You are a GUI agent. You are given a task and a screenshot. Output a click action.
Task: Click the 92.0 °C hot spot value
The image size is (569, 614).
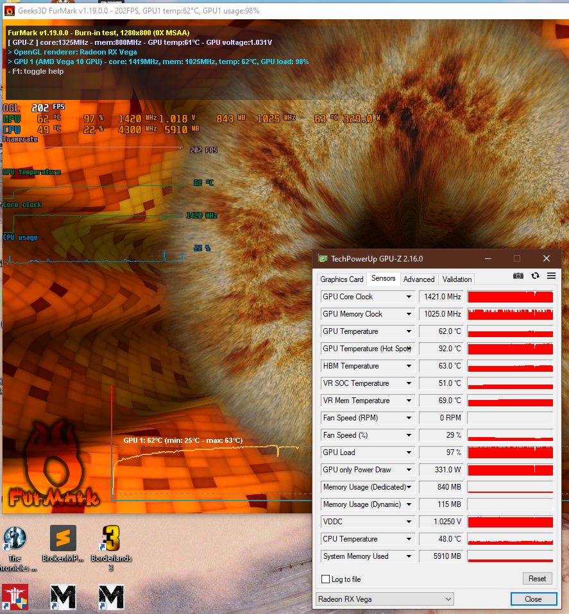[x=441, y=349]
